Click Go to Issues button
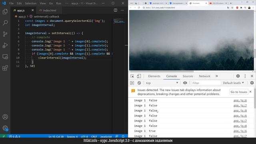 click(239, 92)
